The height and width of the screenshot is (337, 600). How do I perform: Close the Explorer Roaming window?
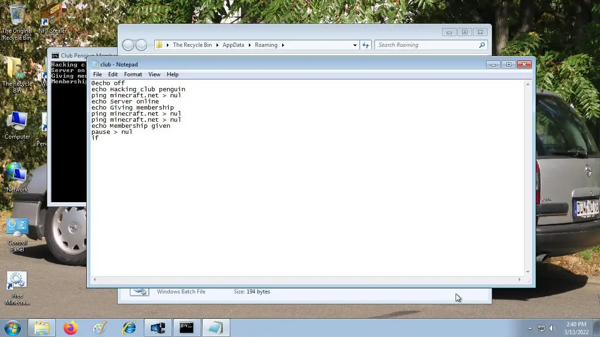point(480,32)
